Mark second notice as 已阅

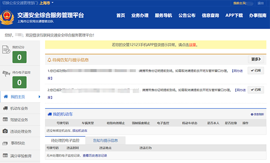coord(256,90)
